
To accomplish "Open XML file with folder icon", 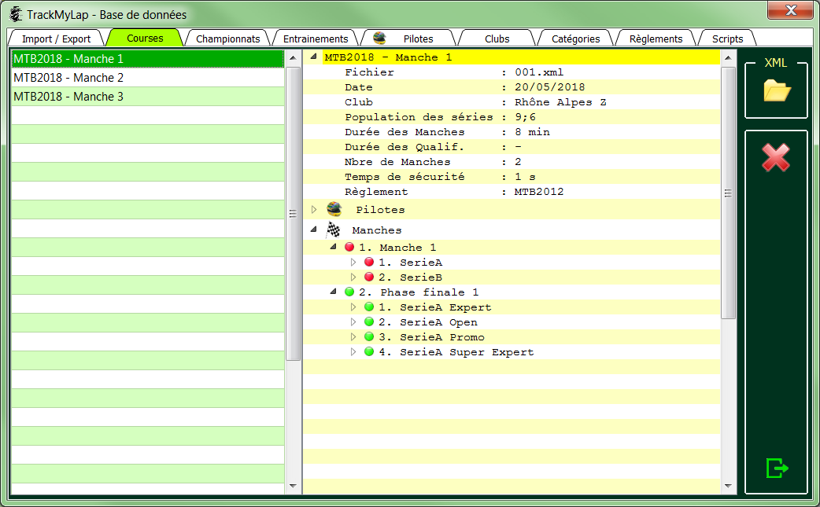I will [777, 91].
